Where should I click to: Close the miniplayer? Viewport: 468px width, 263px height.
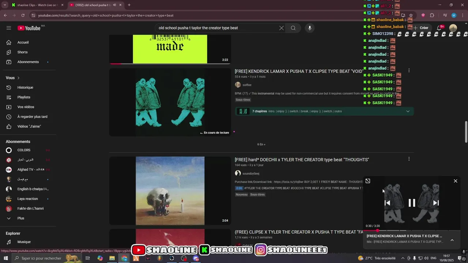tap(456, 181)
